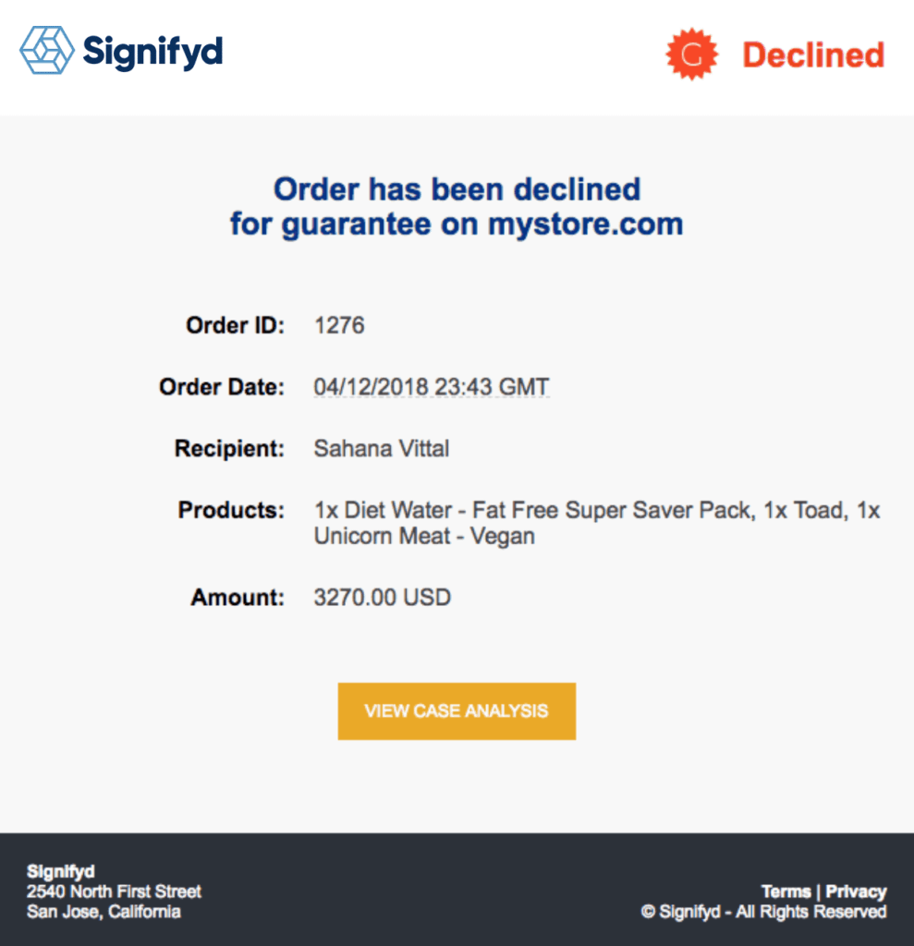914x946 pixels.
Task: Open the View Case Analysis button
Action: tap(457, 710)
